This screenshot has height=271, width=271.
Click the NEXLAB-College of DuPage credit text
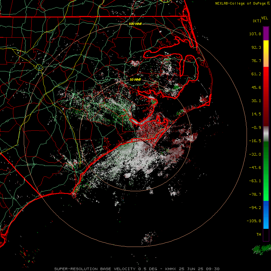[x=241, y=3]
